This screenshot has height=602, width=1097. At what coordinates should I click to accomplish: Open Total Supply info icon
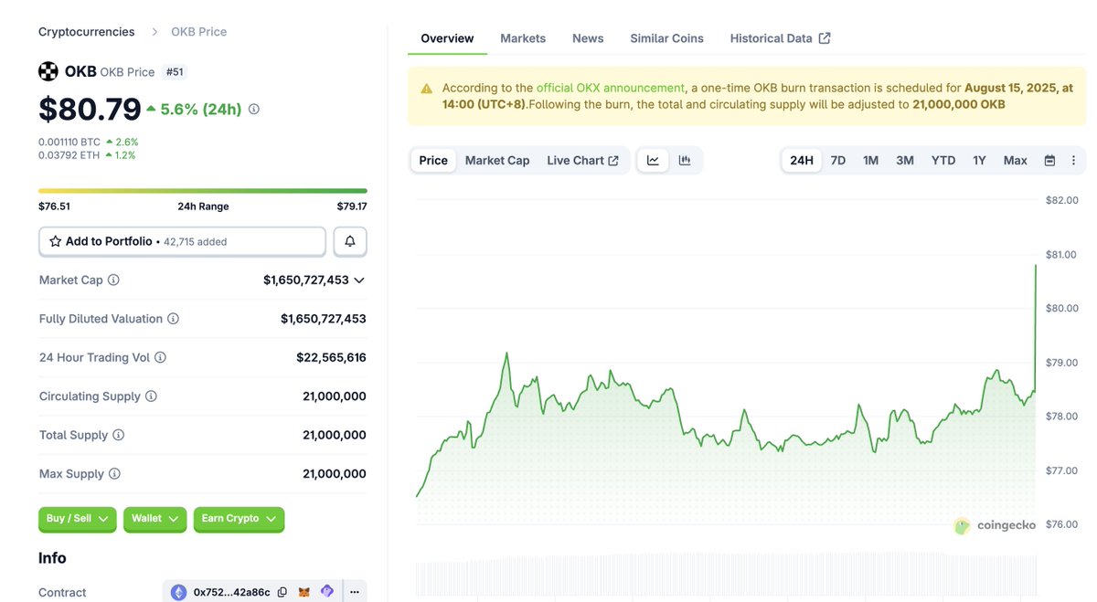tap(118, 436)
